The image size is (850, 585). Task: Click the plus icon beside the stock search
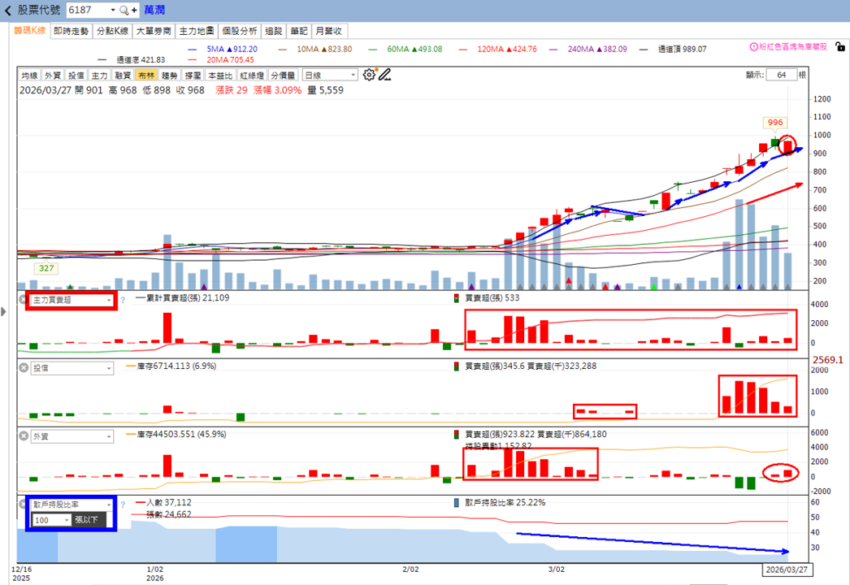pos(134,11)
